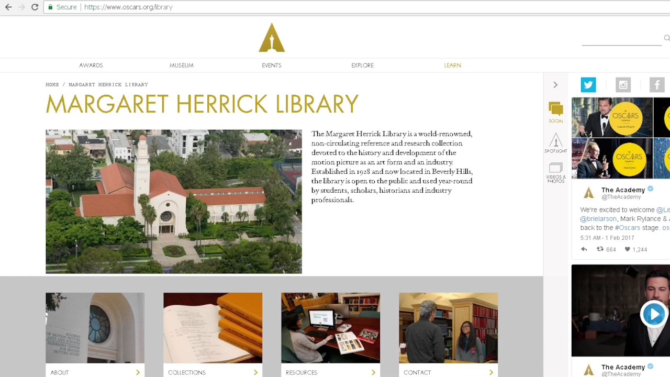Click the About label link

coord(60,372)
